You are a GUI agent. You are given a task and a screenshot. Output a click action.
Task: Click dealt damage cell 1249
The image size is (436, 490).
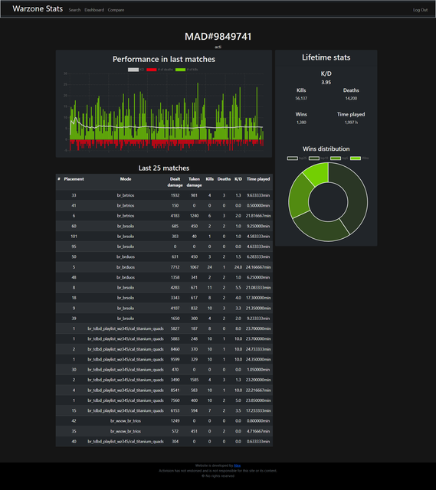(175, 421)
